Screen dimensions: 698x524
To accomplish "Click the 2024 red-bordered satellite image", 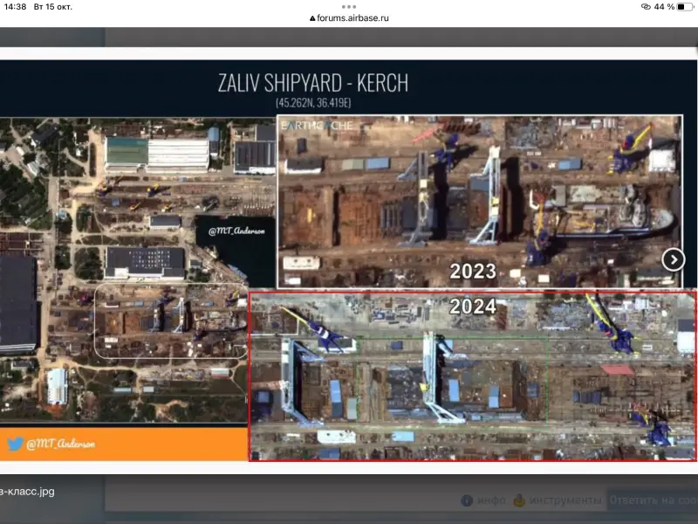I will click(x=471, y=384).
